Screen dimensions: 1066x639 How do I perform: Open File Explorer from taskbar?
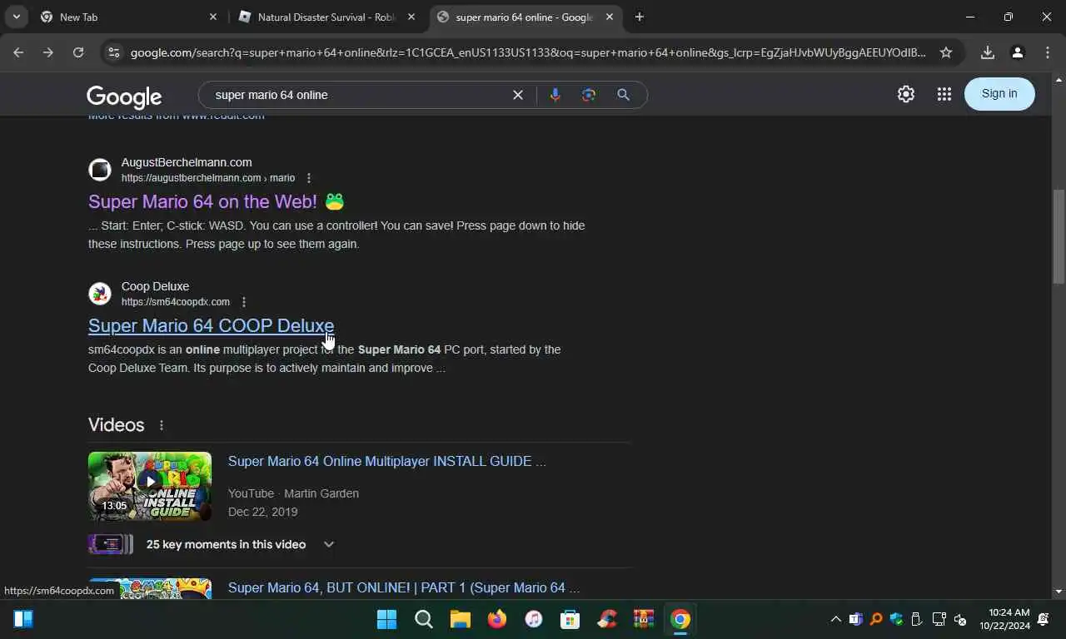click(x=461, y=619)
